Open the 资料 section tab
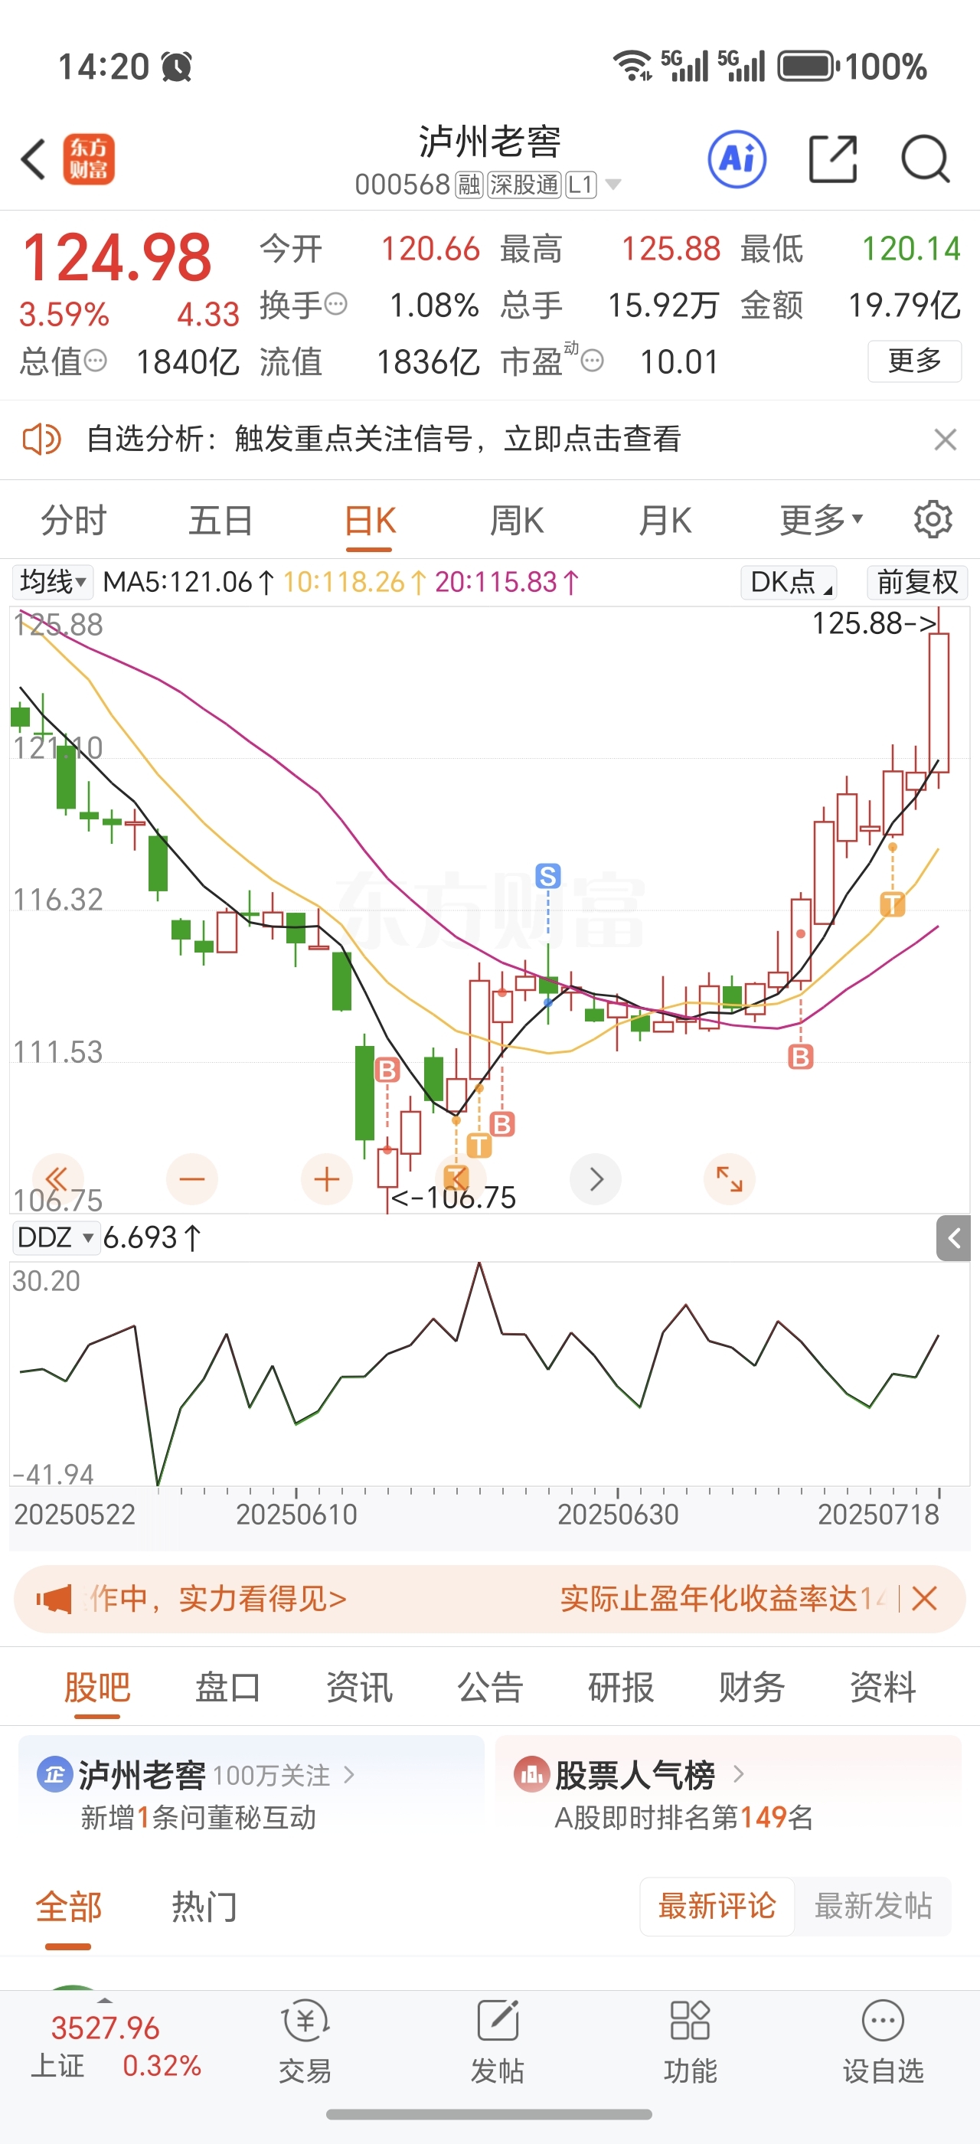The width and height of the screenshot is (980, 2144). tap(883, 1687)
